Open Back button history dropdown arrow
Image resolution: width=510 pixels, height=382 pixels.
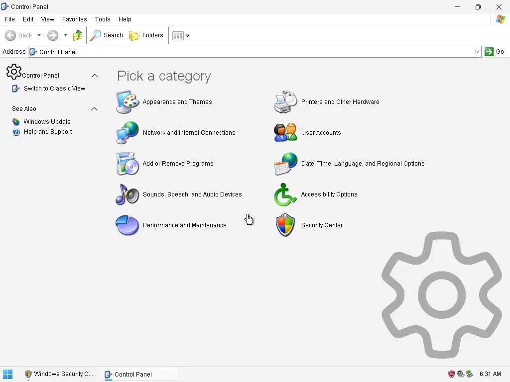point(39,35)
